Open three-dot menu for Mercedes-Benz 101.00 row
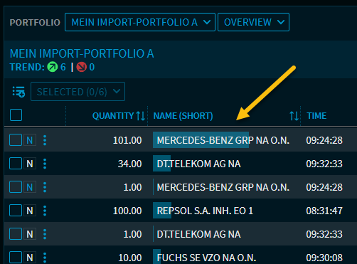The image size is (357, 264). tap(45, 140)
